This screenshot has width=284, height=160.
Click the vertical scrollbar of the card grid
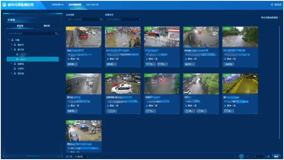point(279,83)
